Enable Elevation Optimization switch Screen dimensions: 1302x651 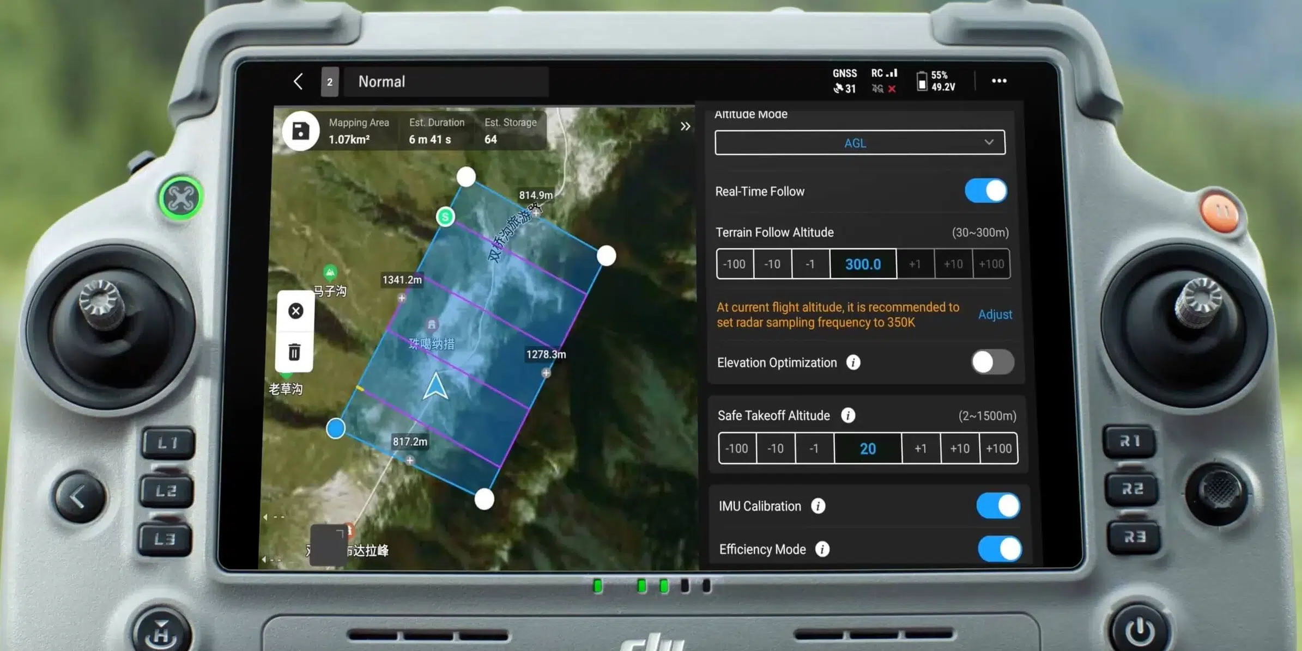[992, 363]
